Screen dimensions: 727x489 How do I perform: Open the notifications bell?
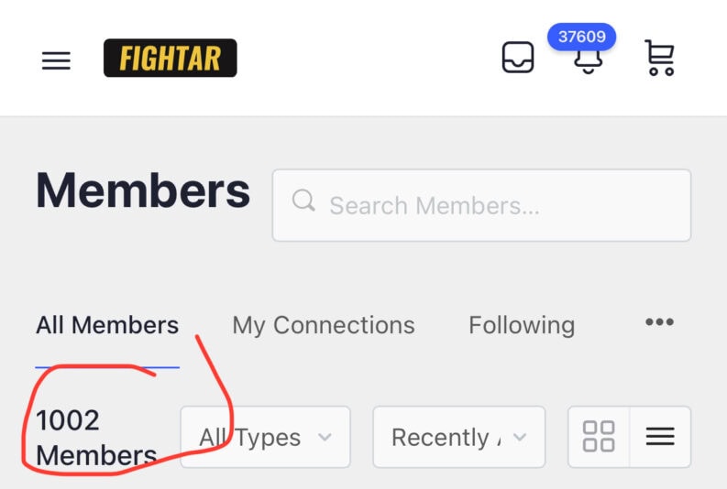pos(587,62)
